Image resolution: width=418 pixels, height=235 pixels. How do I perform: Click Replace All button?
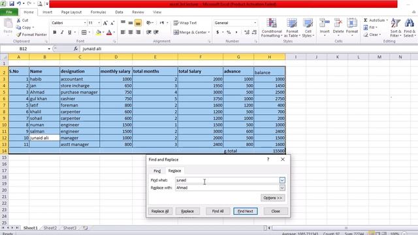point(160,211)
